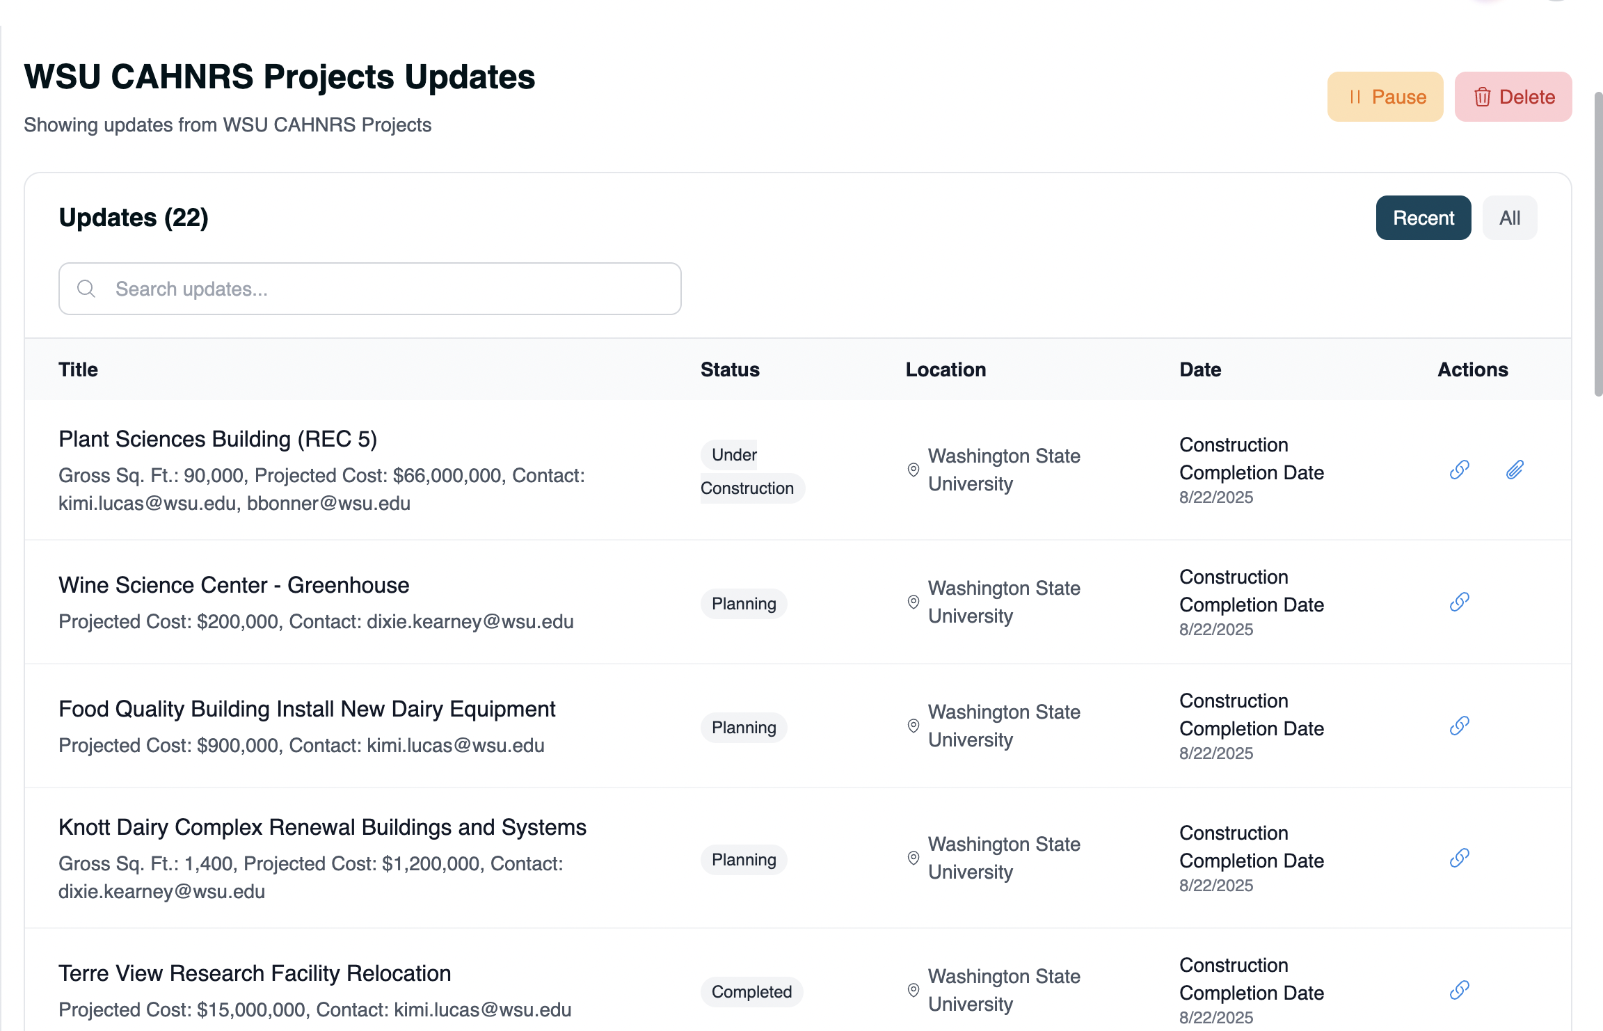This screenshot has height=1031, width=1603.
Task: Select Wine Science Center - Greenhouse title
Action: click(234, 585)
